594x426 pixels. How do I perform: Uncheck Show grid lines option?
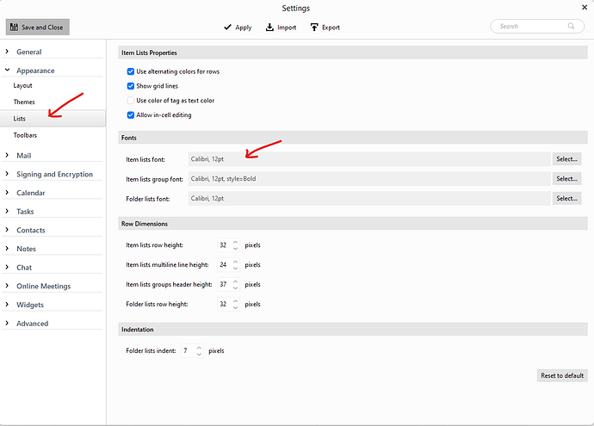coord(131,86)
